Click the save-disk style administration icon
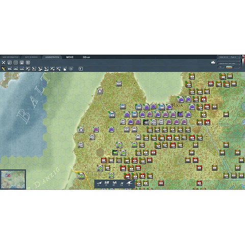The width and height of the screenshot is (245, 245). (x=22, y=63)
